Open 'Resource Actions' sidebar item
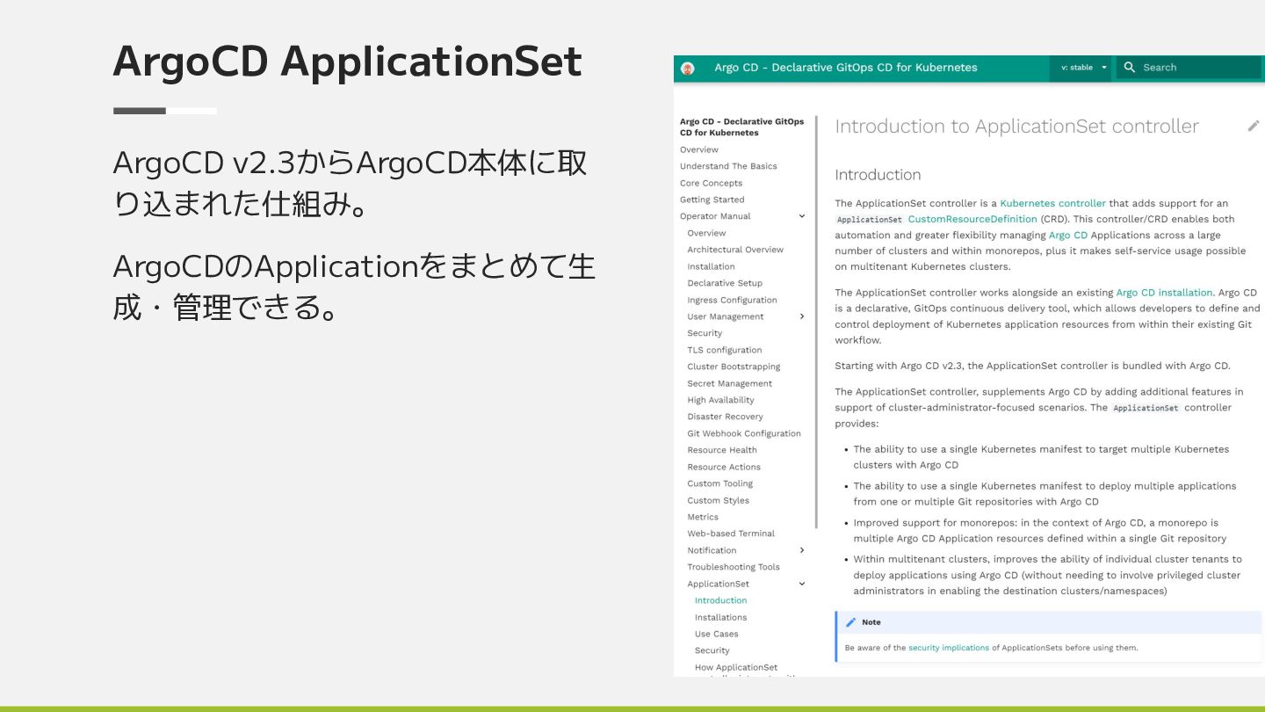Viewport: 1265px width, 712px height. click(x=724, y=467)
